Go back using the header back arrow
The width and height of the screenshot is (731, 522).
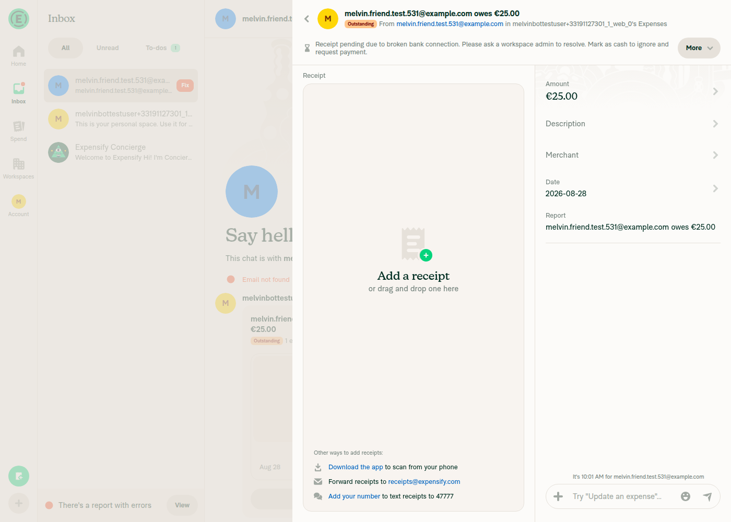(x=306, y=19)
